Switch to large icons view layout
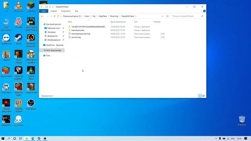 point(204,96)
